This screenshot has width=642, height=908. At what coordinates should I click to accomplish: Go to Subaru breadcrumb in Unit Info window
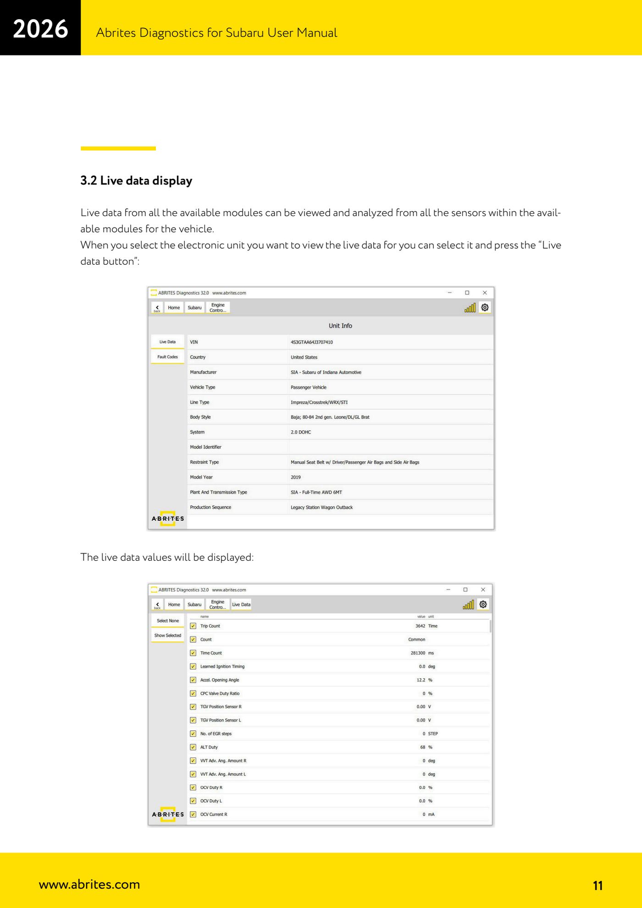pyautogui.click(x=194, y=308)
